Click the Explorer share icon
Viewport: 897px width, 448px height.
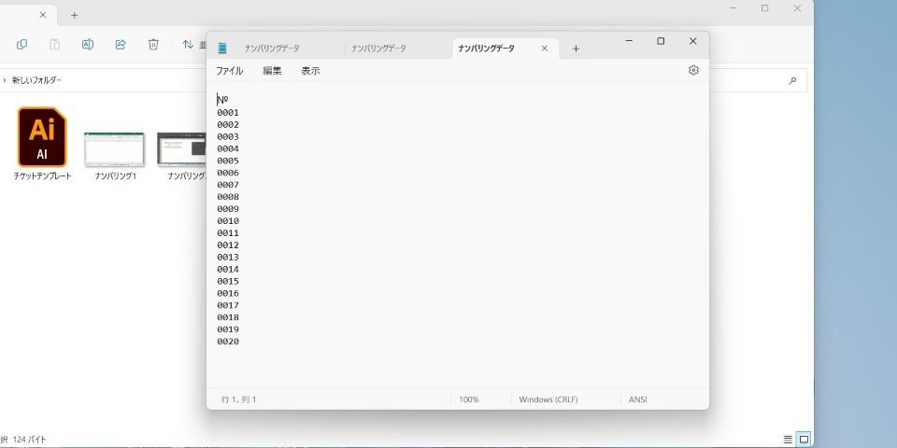coord(121,44)
